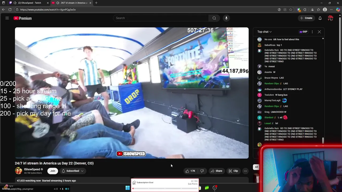Click Greg's "LMAOOOOO W" chat message
Screen dimensions: 342x192
[x=279, y=112]
